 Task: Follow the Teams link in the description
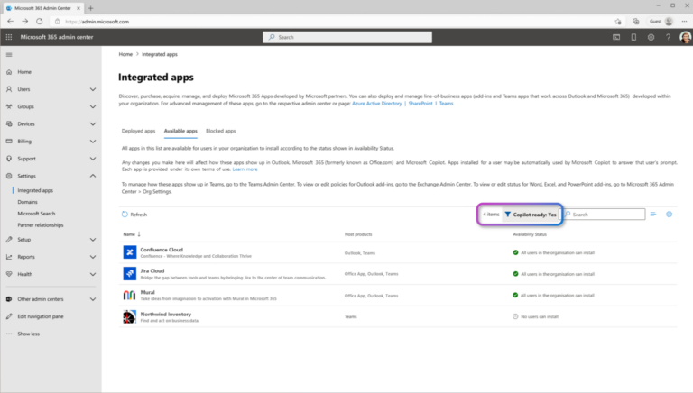(446, 104)
